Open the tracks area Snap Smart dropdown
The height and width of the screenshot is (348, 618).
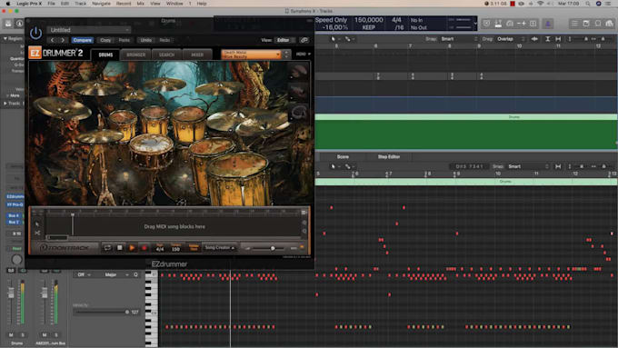(x=459, y=39)
